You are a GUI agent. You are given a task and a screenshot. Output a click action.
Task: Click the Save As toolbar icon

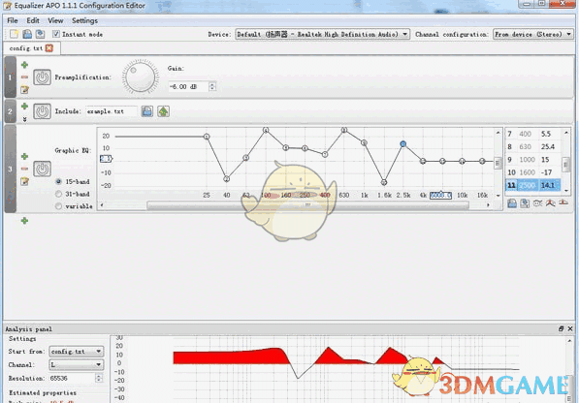click(41, 34)
